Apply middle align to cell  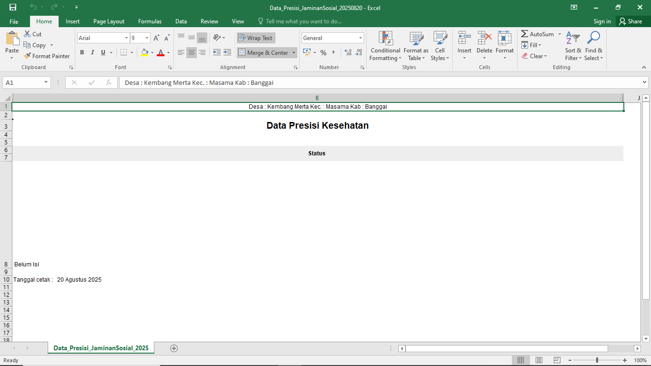pyautogui.click(x=192, y=38)
